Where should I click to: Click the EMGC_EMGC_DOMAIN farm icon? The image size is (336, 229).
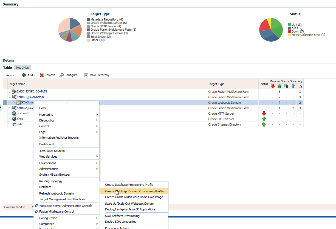tap(14, 92)
